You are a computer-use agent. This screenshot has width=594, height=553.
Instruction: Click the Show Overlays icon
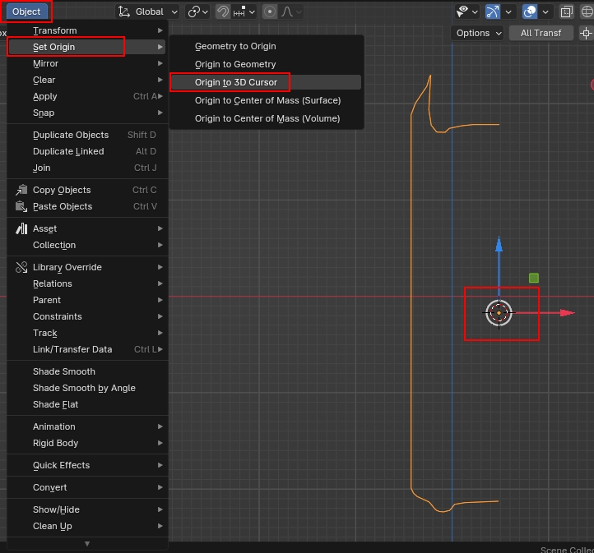pos(531,12)
